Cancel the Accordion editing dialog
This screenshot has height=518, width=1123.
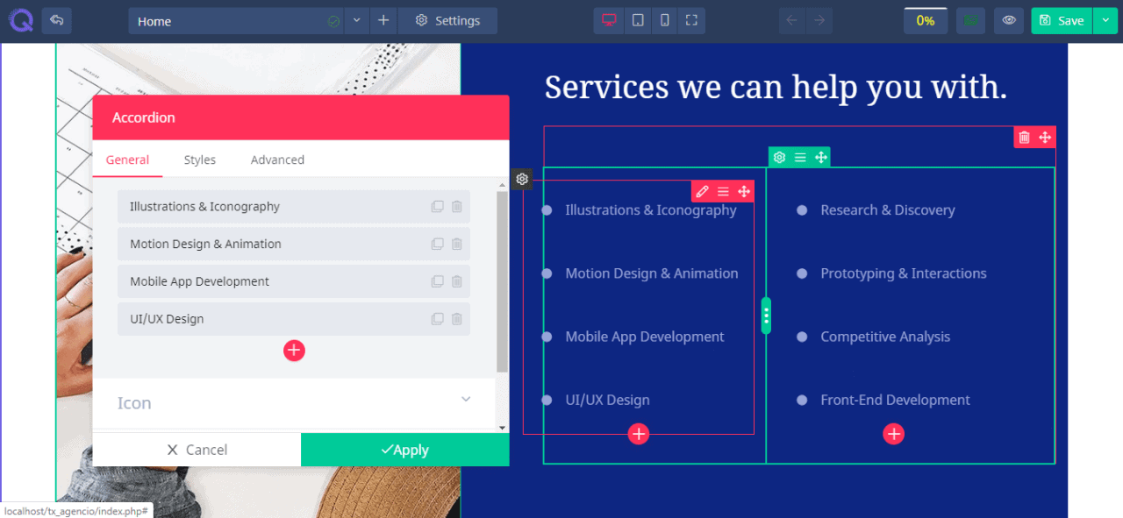click(x=197, y=449)
